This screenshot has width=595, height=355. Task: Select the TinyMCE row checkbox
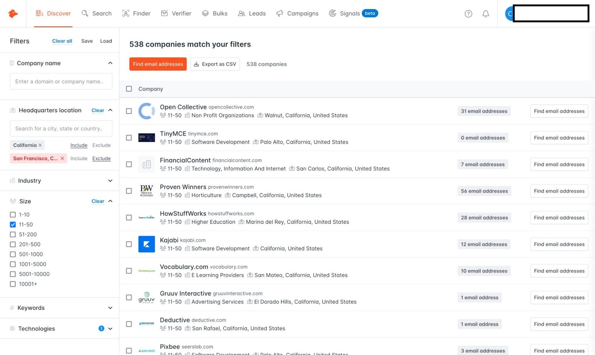[129, 138]
